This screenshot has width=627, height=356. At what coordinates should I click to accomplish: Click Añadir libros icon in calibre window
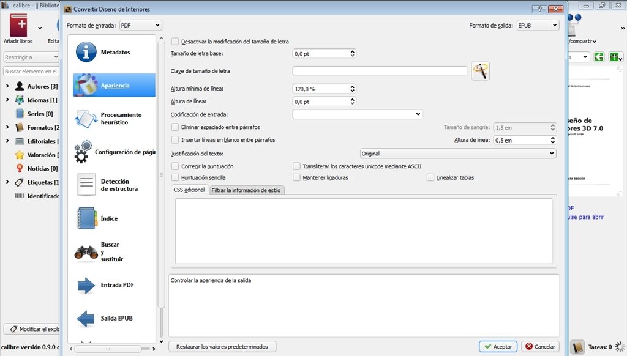pyautogui.click(x=18, y=26)
